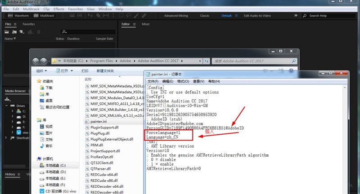Click Explorer back navigation arrow
This screenshot has width=360, height=194.
[x=36, y=61]
